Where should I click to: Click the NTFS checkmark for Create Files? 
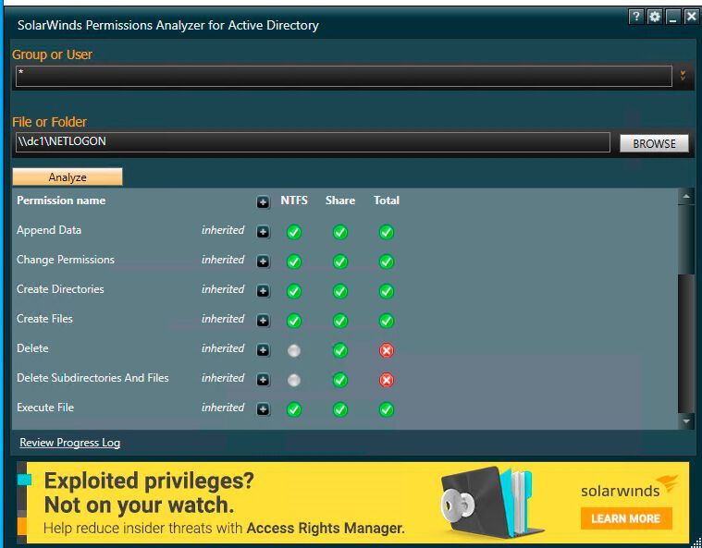click(x=294, y=321)
